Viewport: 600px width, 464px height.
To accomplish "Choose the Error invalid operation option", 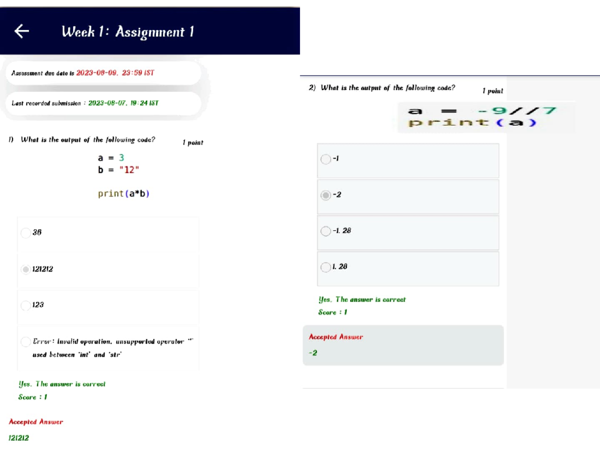I will click(26, 342).
